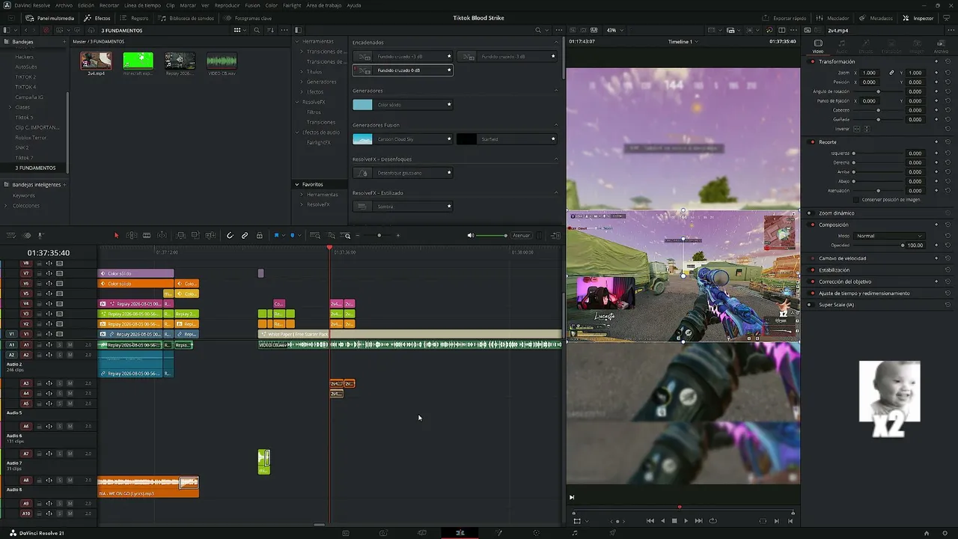Screen dimensions: 958x539
Task: Open the Fusion menu
Action: tap(252, 5)
